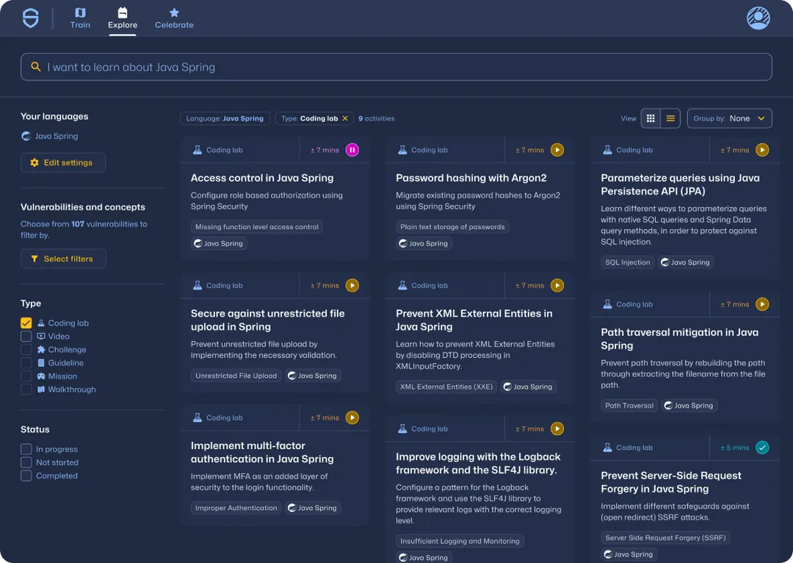Click the flask icon on multi-factor authentication card
This screenshot has height=563, width=793.
coord(198,417)
